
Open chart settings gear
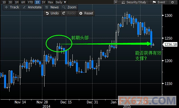click(x=172, y=2)
